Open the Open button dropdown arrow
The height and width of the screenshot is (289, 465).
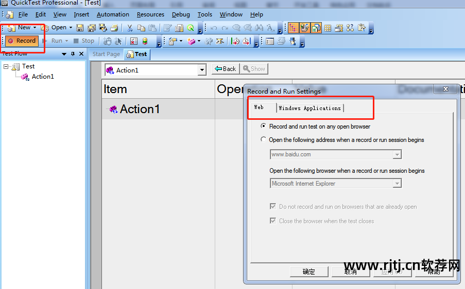[x=71, y=28]
